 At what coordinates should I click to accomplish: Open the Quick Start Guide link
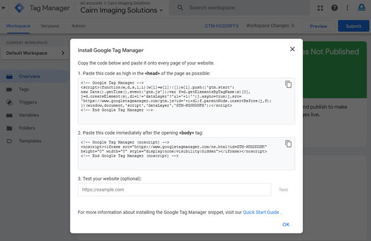261,212
